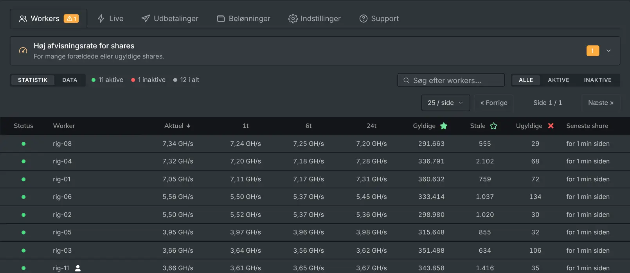Click the status dot for rig-02
Image resolution: width=630 pixels, height=273 pixels.
pyautogui.click(x=23, y=215)
